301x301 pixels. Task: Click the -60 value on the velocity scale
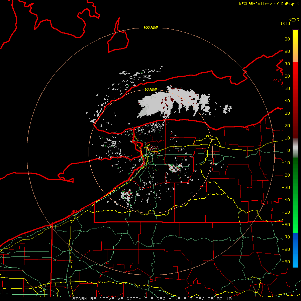click(x=286, y=225)
